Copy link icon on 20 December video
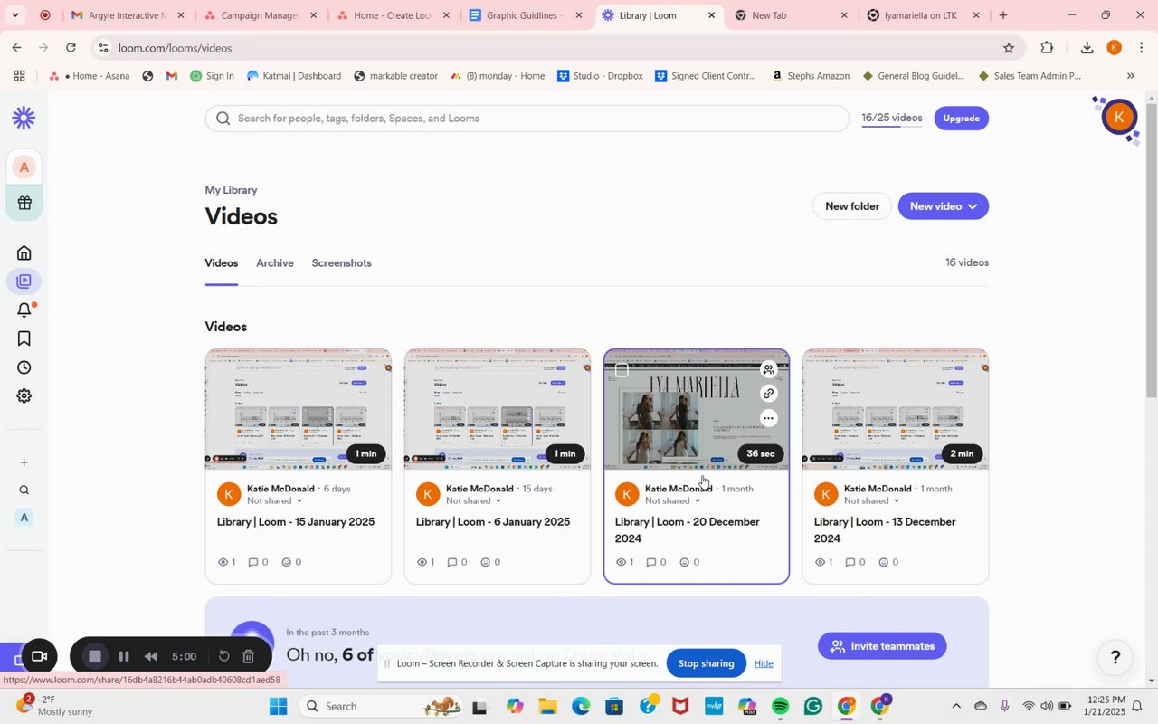1158x724 pixels. click(x=768, y=394)
